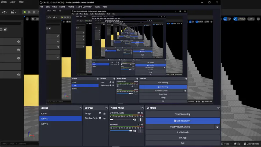Select 'Display Capt.' source row name

point(91,118)
